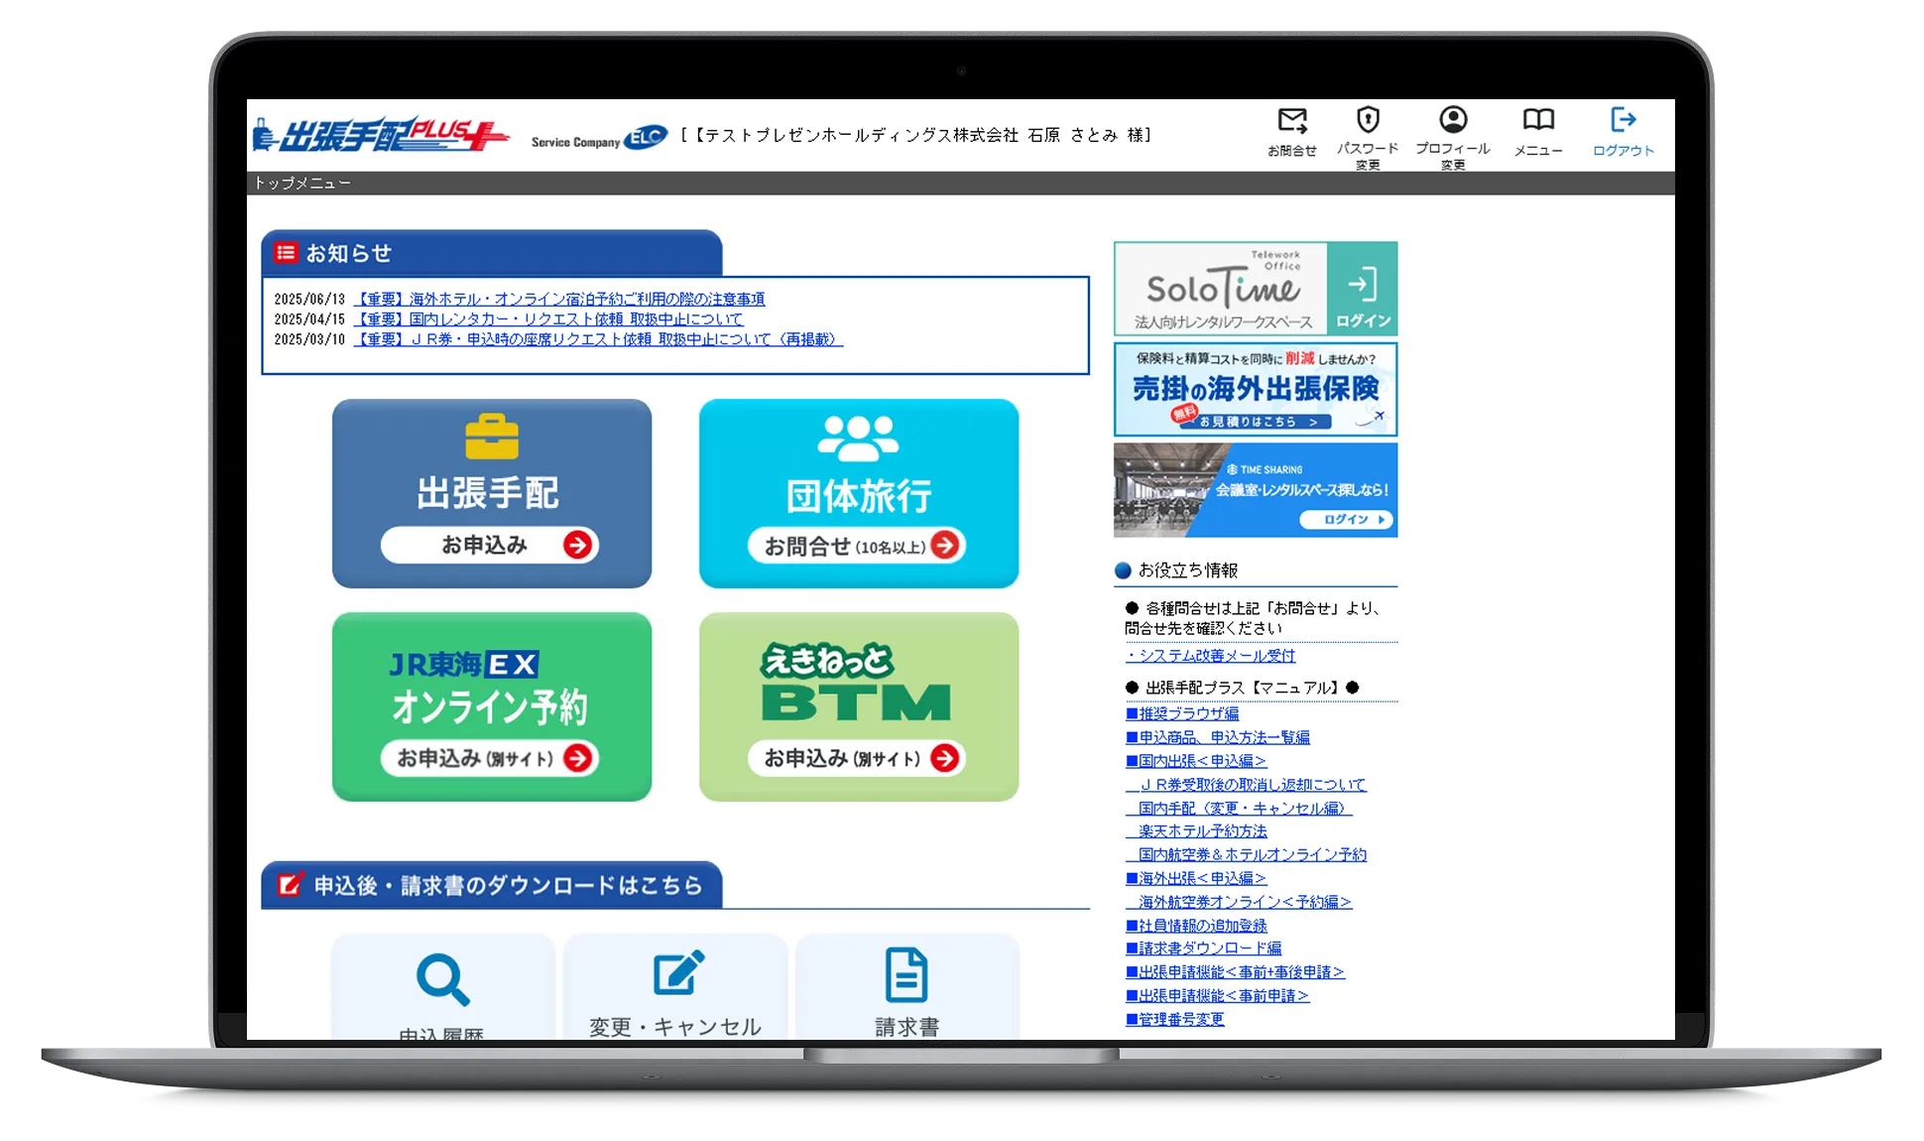Image resolution: width=1924 pixels, height=1141 pixels.
Task: Click the briefcase icon on 出張手配 card
Action: coord(492,437)
